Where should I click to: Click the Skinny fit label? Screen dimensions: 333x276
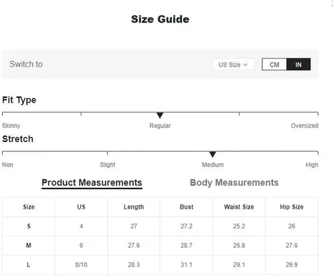(x=11, y=126)
